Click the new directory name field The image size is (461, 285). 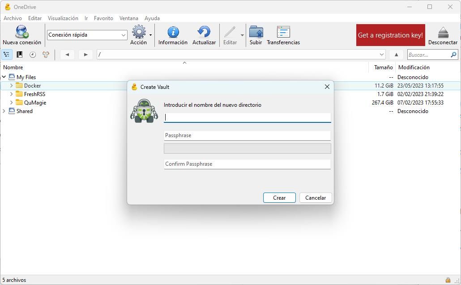click(247, 117)
